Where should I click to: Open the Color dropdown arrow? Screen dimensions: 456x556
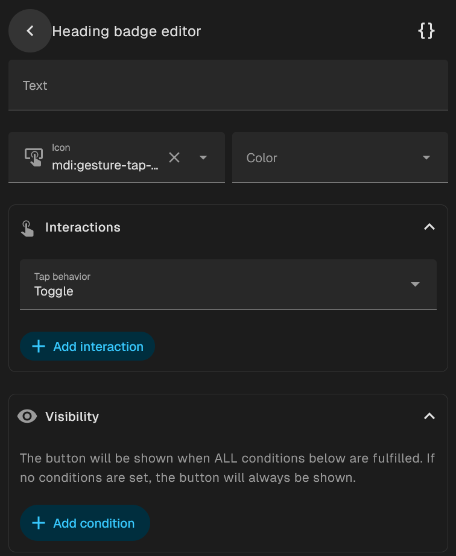tap(426, 157)
